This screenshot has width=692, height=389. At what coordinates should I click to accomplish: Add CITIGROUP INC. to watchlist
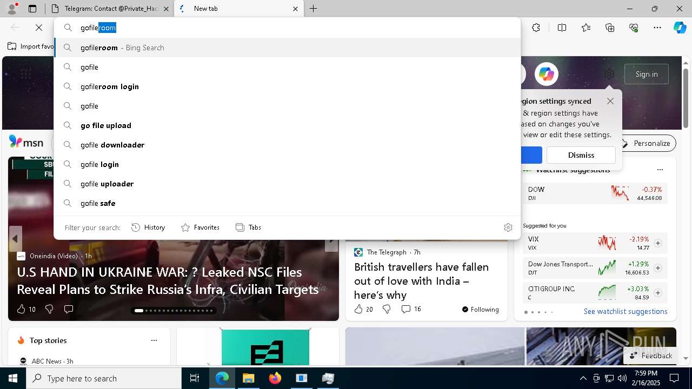point(658,293)
